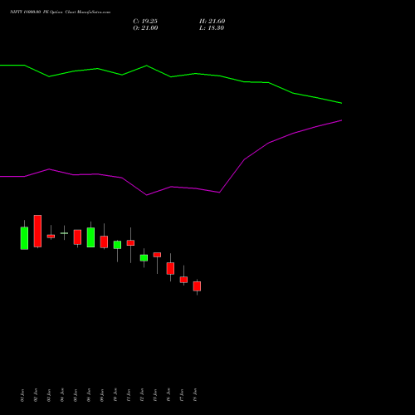Select the date label starting with 01

[x=22, y=395]
